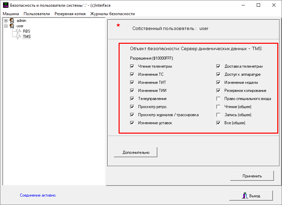This screenshot has height=205, width=282.
Task: Click the user account icon in tree
Action: (12, 26)
